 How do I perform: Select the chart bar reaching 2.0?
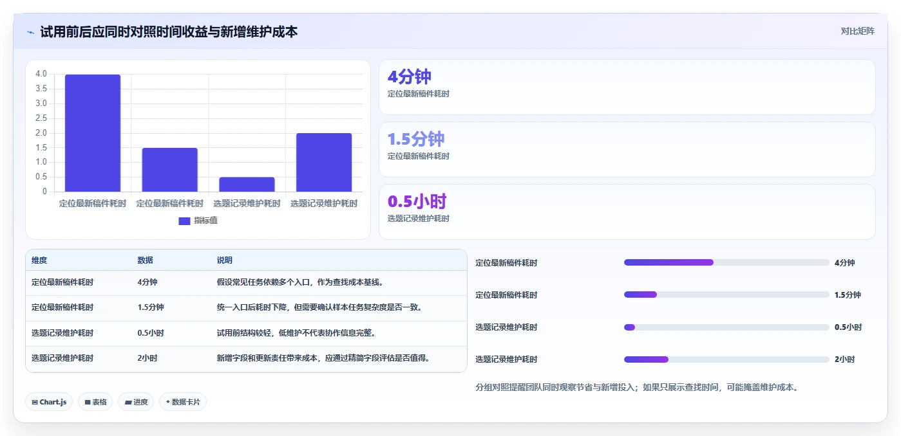324,163
